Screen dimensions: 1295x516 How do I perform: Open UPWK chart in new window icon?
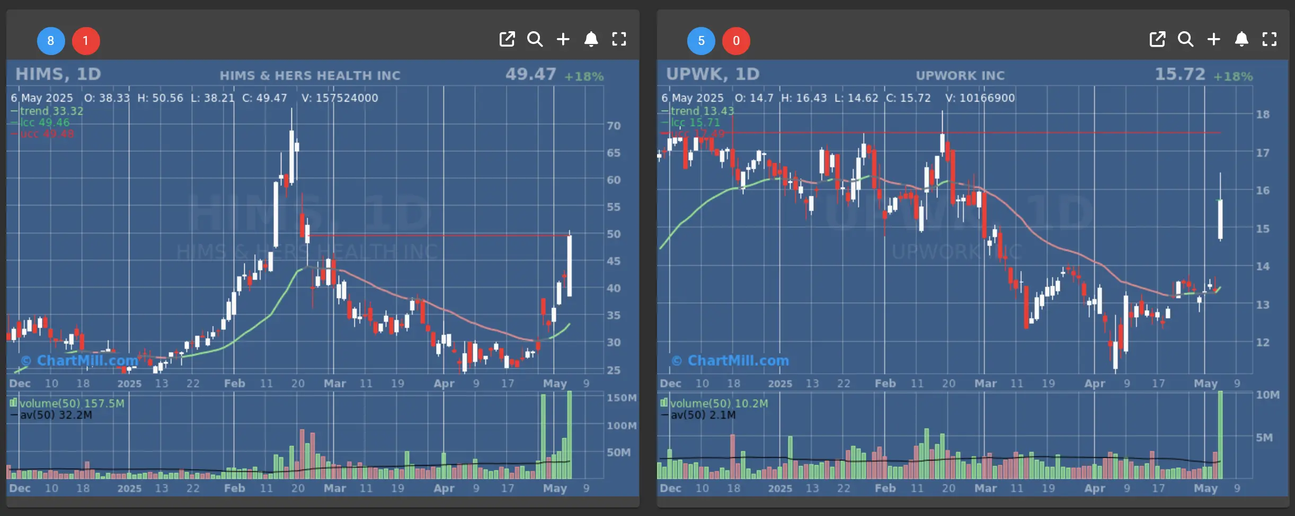[1158, 39]
